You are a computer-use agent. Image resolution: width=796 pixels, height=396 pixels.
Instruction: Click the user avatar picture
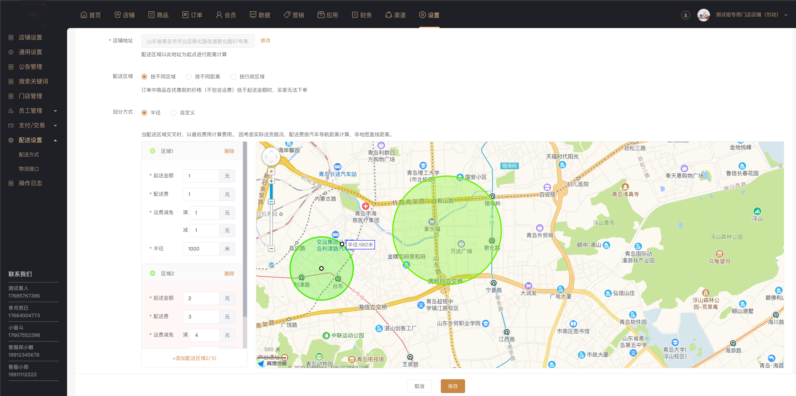(703, 15)
